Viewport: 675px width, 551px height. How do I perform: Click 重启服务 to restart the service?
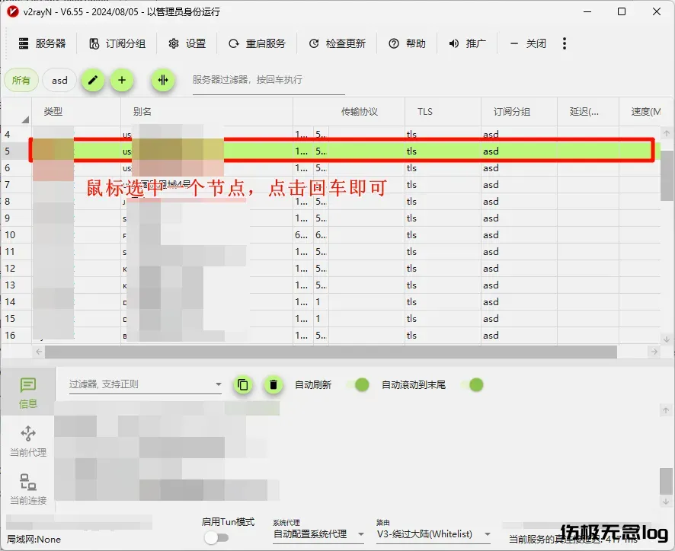257,43
